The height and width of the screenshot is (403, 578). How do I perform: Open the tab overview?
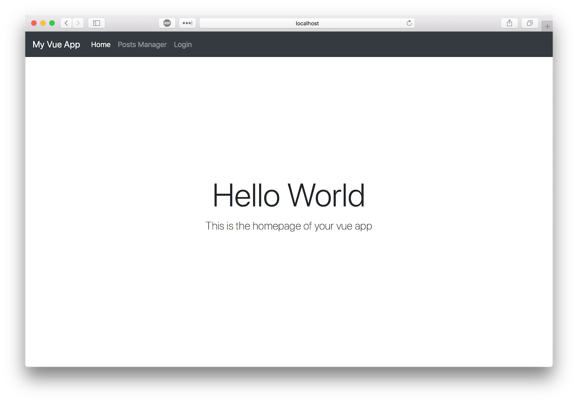[x=530, y=23]
